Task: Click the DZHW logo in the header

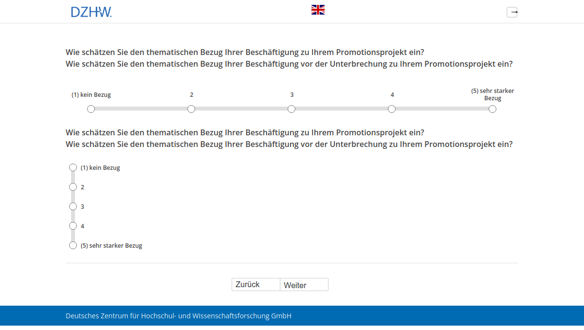Action: point(91,12)
